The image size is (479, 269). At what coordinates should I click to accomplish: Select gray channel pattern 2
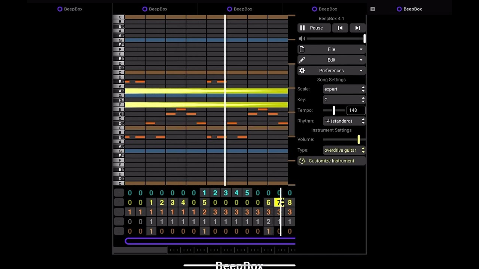tap(268, 222)
